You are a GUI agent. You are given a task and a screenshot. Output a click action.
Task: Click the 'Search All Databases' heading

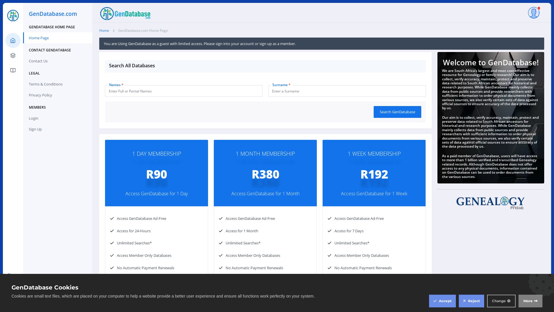[x=132, y=66]
